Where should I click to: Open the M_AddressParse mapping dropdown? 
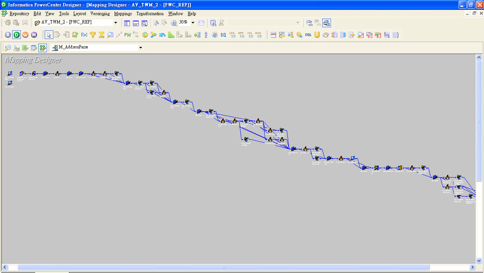[x=141, y=48]
